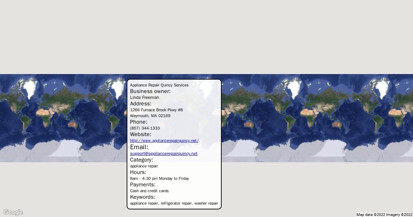Click the 8am - 4:30 pm hours text
The image size is (413, 217).
pos(159,178)
